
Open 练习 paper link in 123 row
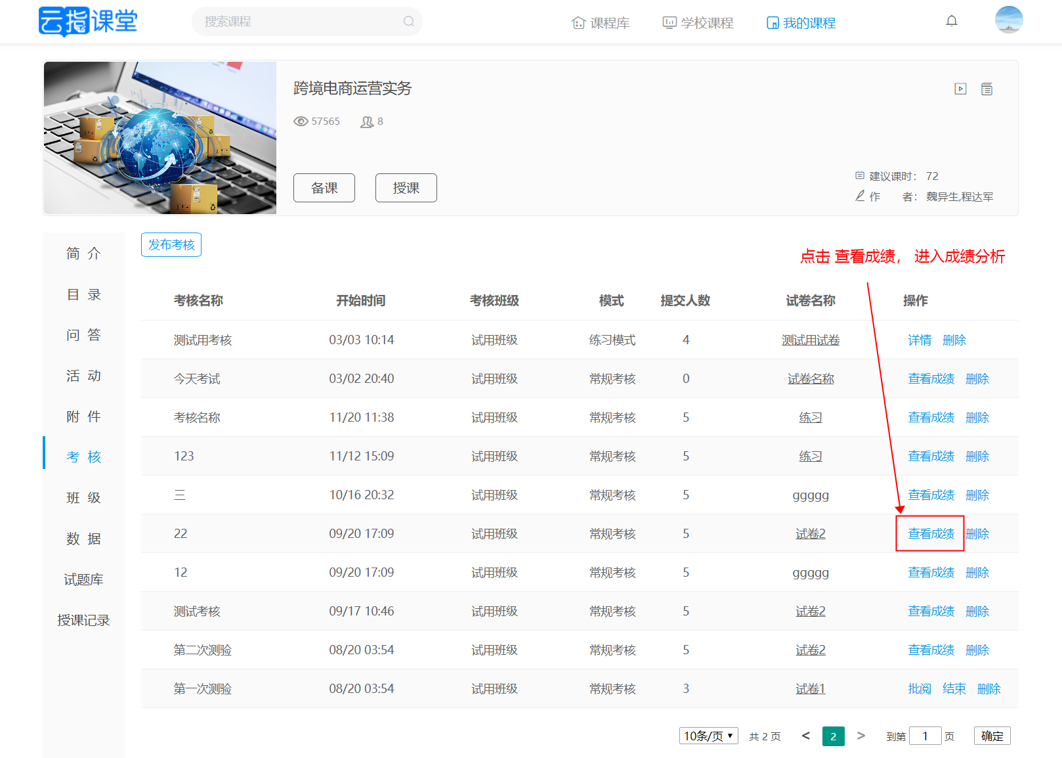click(x=811, y=457)
